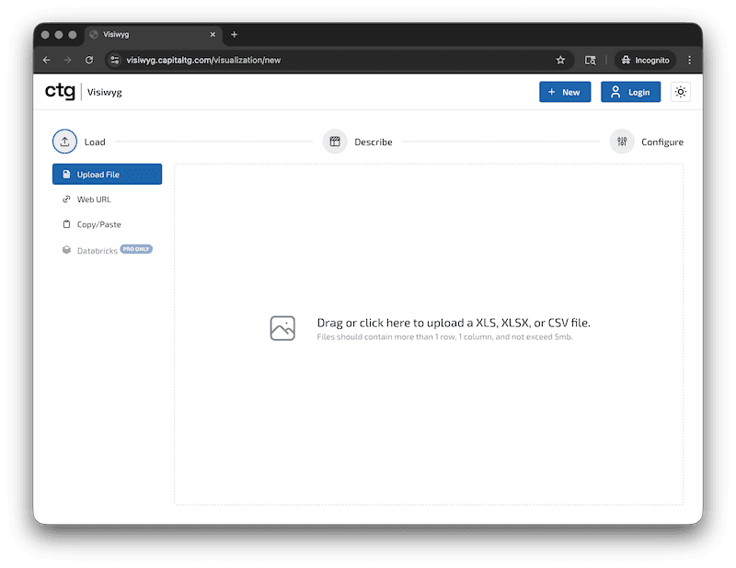Switch to Incognito profile indicator
The width and height of the screenshot is (736, 568).
[645, 60]
